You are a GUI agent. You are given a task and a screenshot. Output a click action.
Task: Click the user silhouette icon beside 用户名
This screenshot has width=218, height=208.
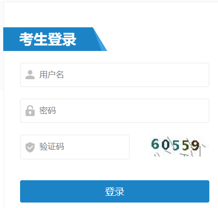(x=30, y=75)
